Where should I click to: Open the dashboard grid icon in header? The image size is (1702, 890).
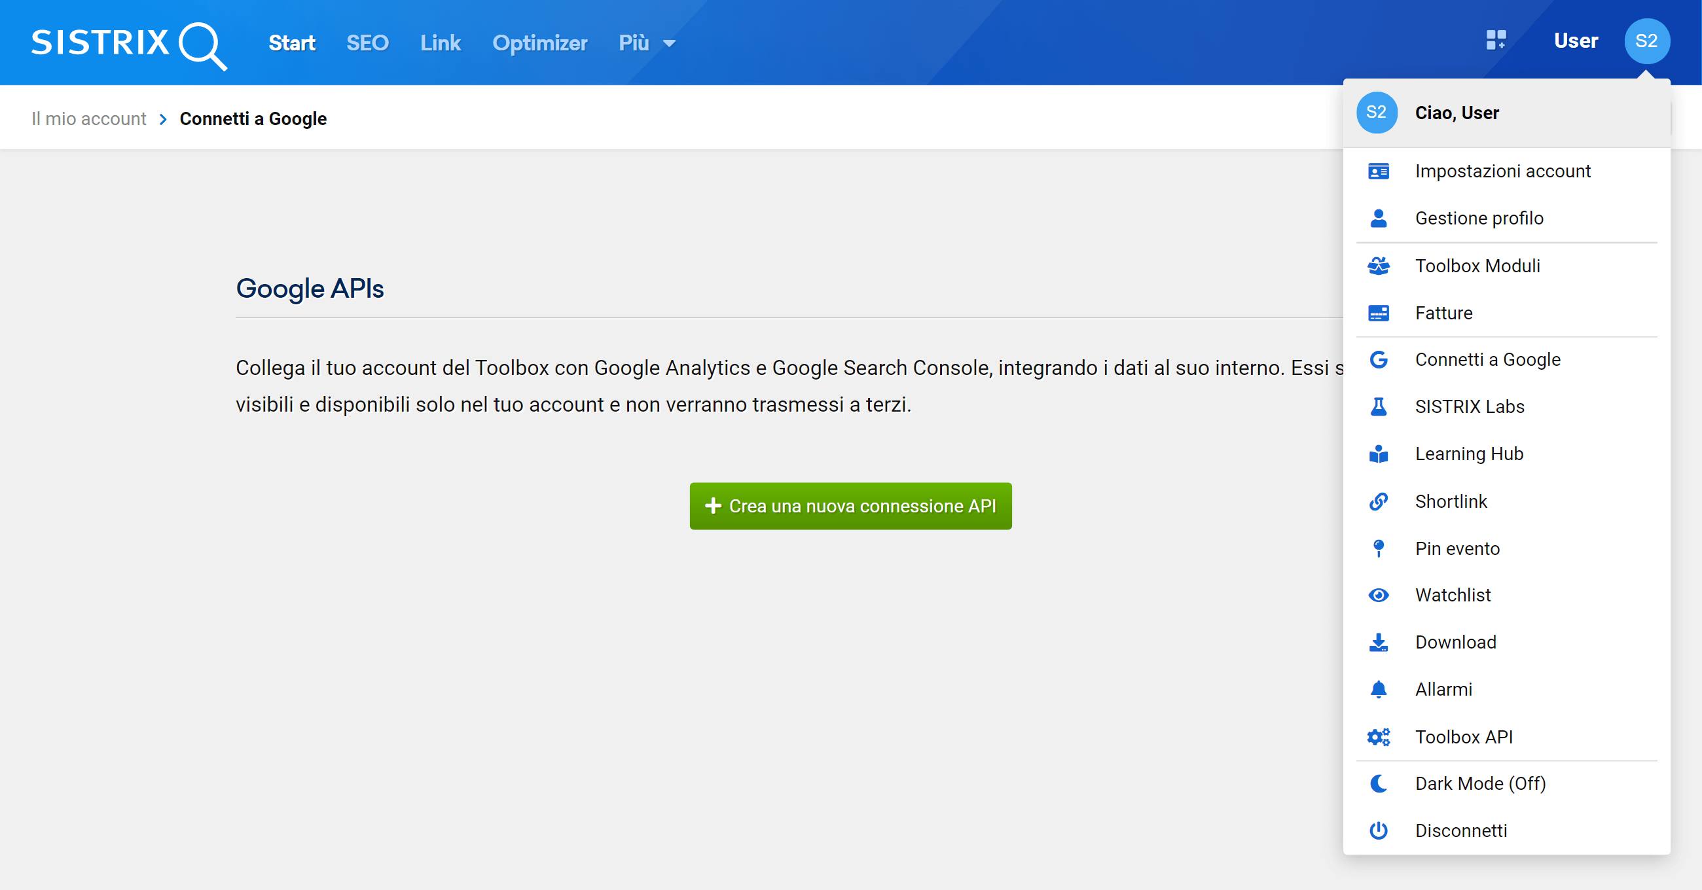1496,41
